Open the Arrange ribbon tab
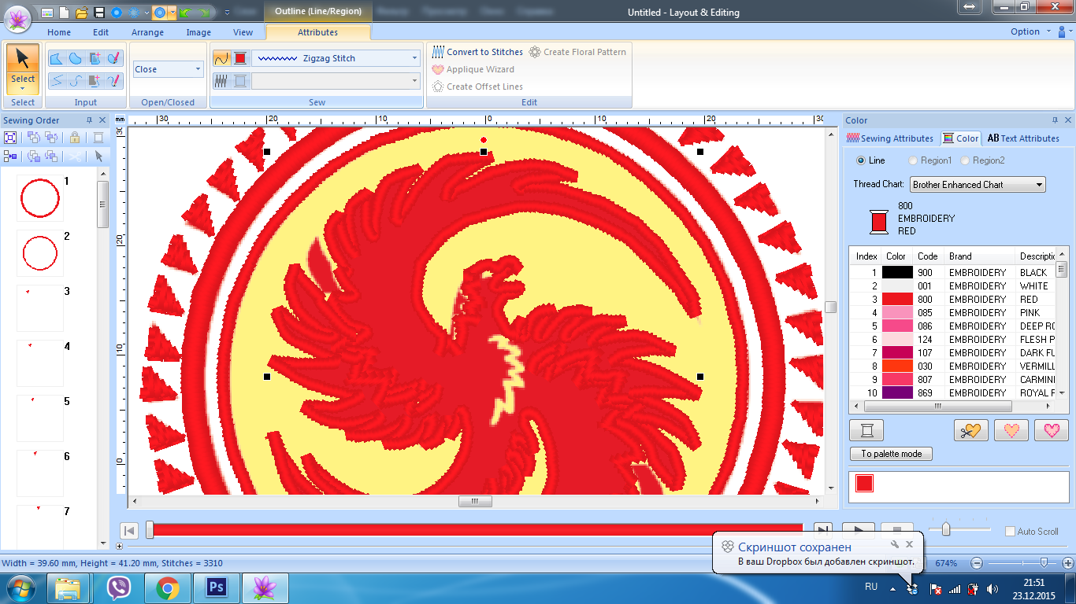 (147, 32)
